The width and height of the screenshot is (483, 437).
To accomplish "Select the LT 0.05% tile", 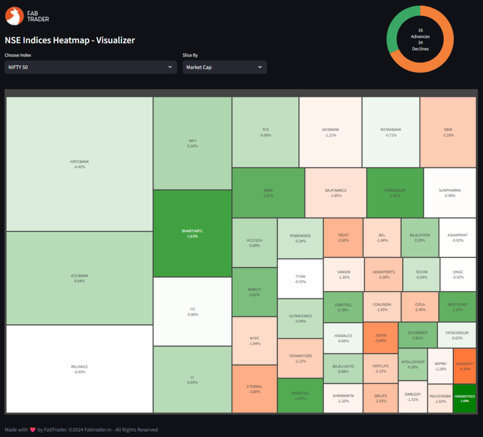I will tap(192, 380).
